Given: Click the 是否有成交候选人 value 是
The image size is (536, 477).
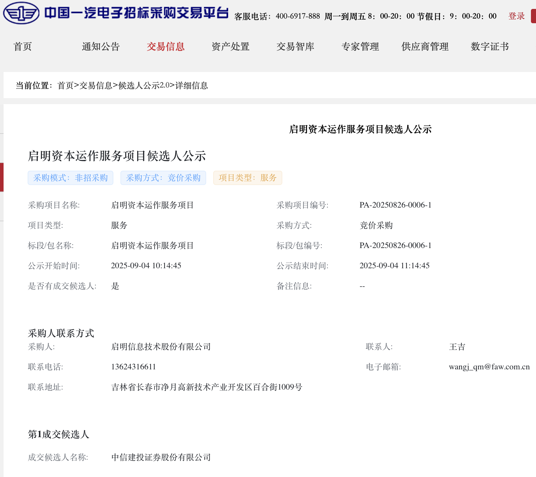Looking at the screenshot, I should click(x=115, y=286).
